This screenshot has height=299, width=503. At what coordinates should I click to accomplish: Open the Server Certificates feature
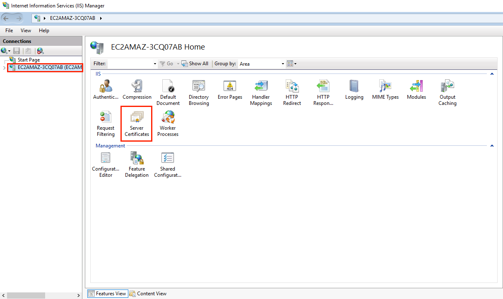[137, 123]
